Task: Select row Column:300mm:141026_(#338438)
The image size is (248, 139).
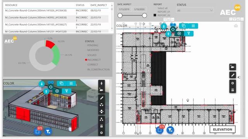Action: (56, 12)
